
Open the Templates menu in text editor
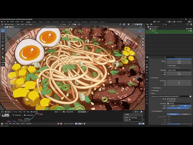coord(29,124)
